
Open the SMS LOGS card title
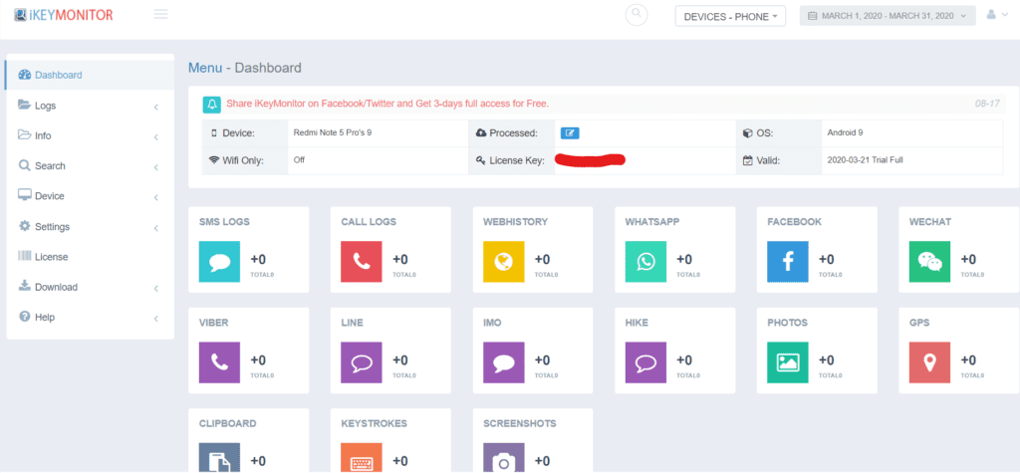(224, 222)
